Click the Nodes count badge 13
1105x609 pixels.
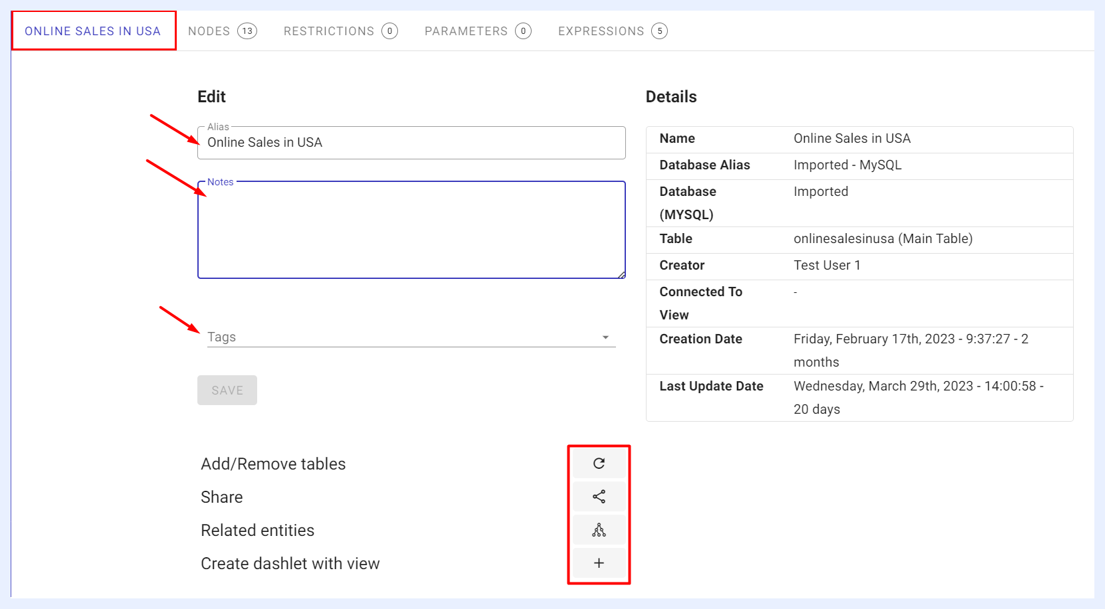(247, 31)
